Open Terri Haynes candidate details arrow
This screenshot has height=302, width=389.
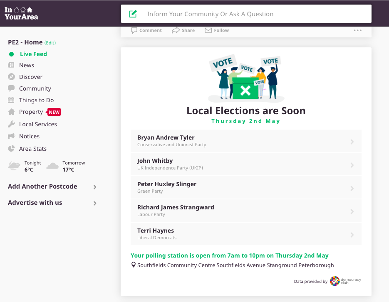pyautogui.click(x=352, y=235)
